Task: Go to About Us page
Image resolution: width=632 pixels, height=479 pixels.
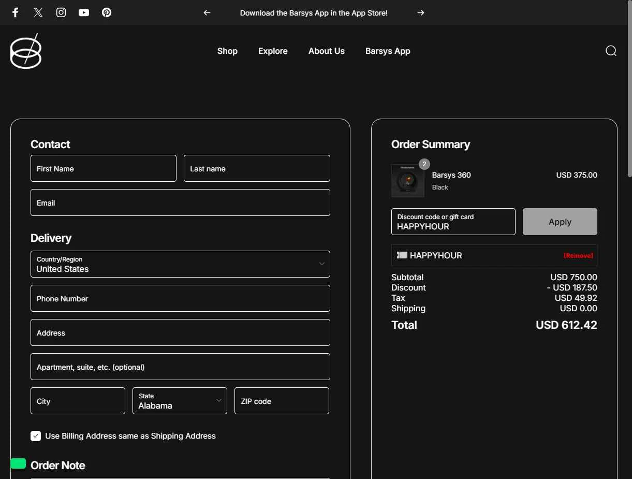Action: pos(327,51)
